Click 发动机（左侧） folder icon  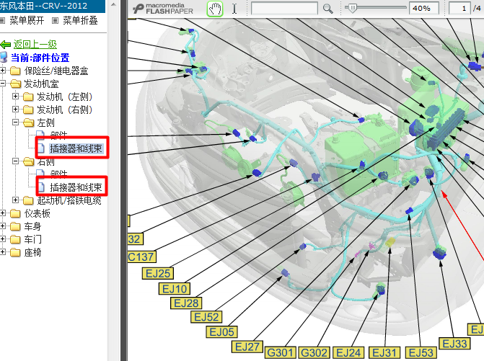pyautogui.click(x=28, y=97)
